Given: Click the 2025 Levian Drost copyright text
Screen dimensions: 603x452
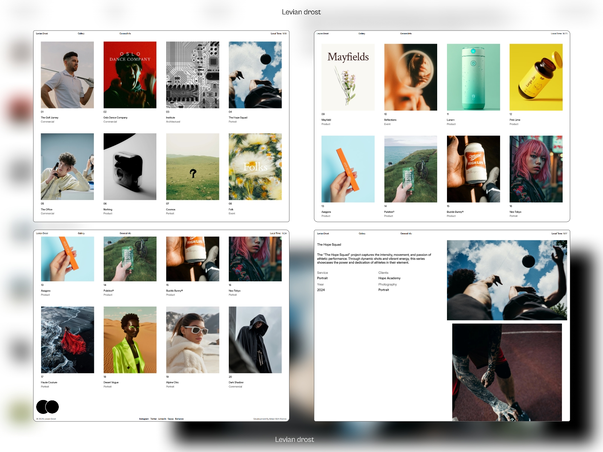Looking at the screenshot, I should (x=46, y=419).
